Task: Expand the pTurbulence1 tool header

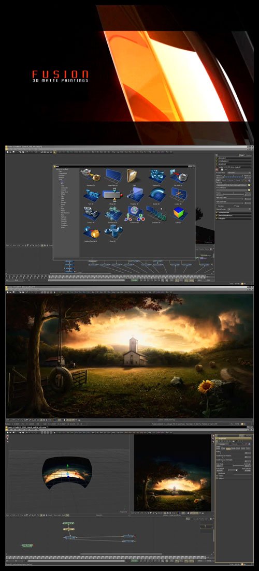Action: (x=234, y=161)
